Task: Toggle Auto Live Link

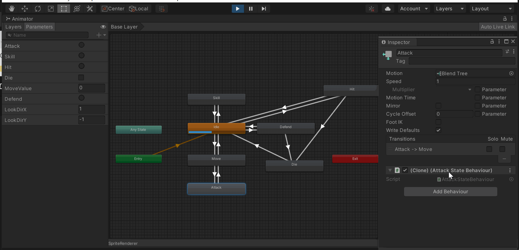Action: tap(498, 27)
